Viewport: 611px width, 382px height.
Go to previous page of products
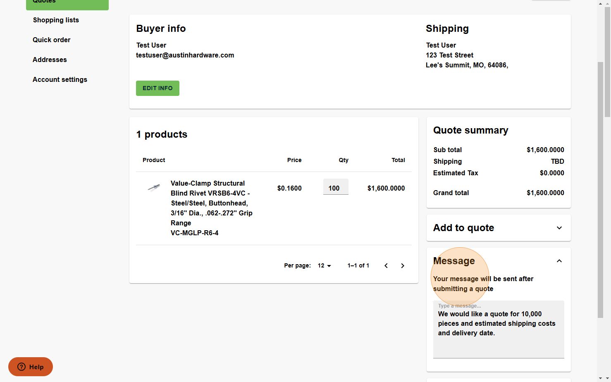386,266
